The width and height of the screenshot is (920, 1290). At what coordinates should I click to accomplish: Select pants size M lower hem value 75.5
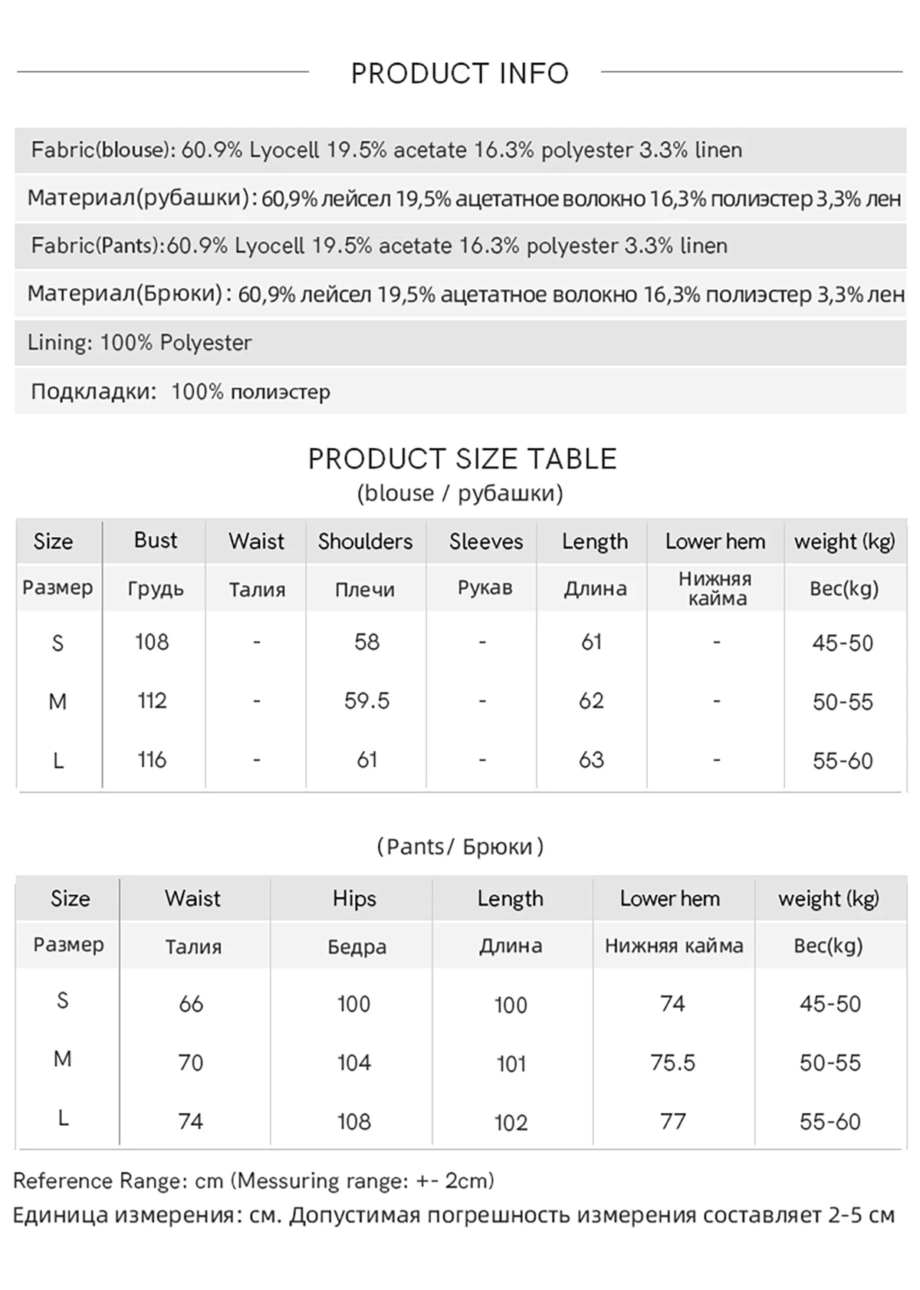click(x=672, y=1063)
